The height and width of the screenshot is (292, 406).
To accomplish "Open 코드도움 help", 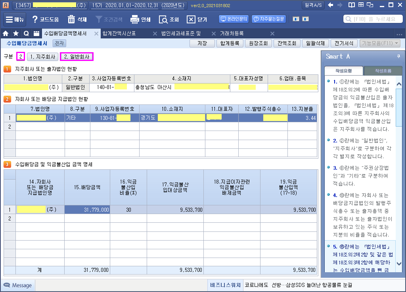I will (45, 19).
